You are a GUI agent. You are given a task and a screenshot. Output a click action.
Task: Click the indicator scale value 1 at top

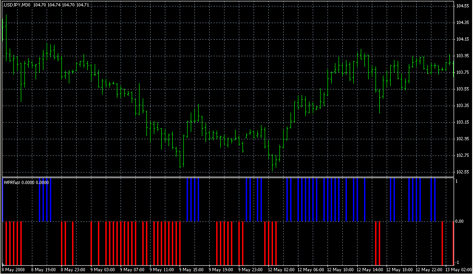click(x=457, y=181)
